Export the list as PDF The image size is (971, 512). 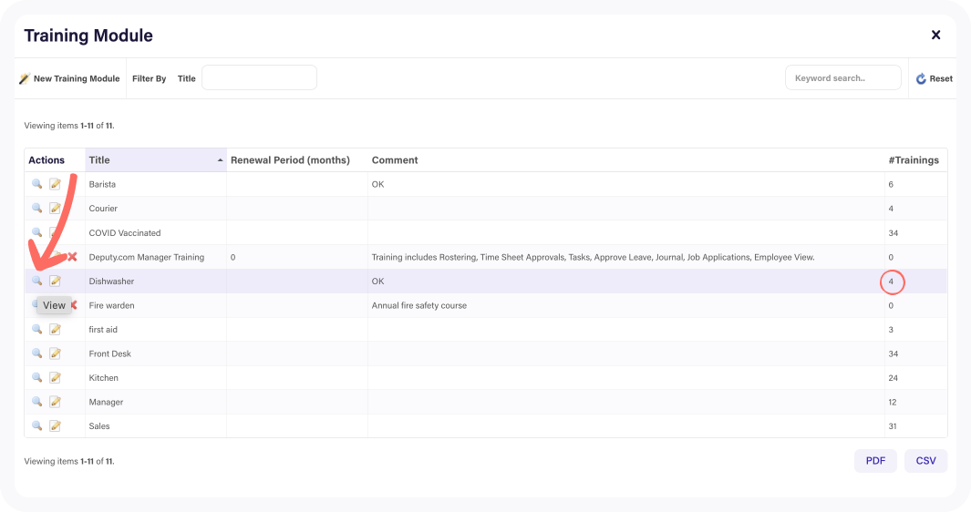click(875, 461)
